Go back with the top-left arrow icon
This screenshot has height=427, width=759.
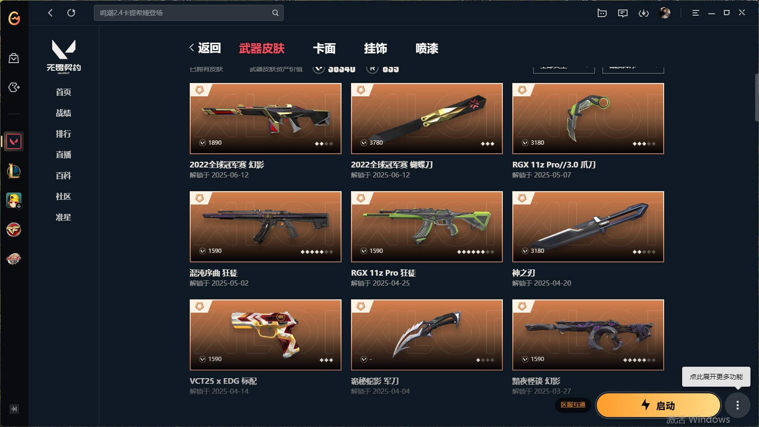(x=50, y=13)
